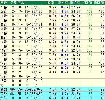This screenshot has height=100, width=105.
Task: Click 24.8% 複勝率 in row 7番
Action: (75, 33)
